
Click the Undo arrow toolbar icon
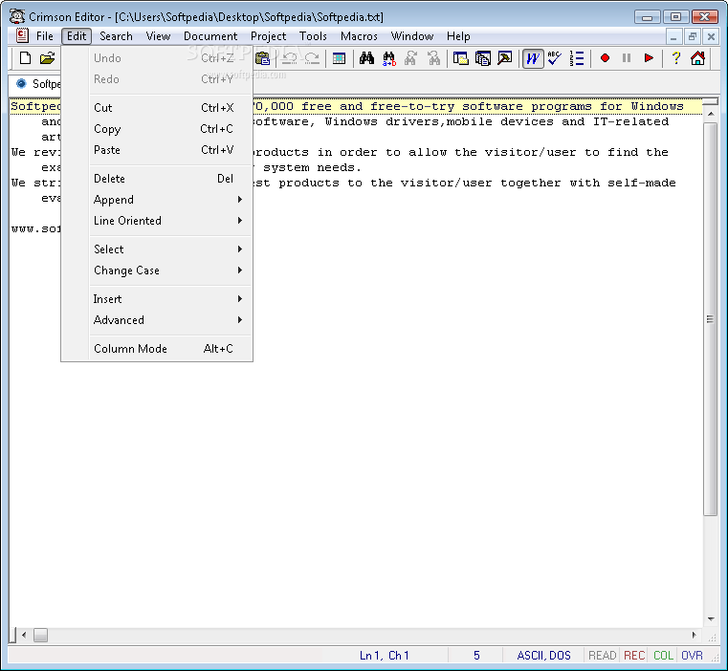(290, 58)
